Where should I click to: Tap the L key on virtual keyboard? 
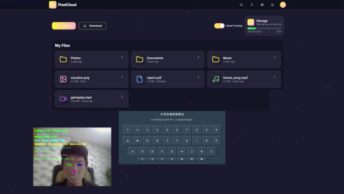pyautogui.click(x=211, y=151)
